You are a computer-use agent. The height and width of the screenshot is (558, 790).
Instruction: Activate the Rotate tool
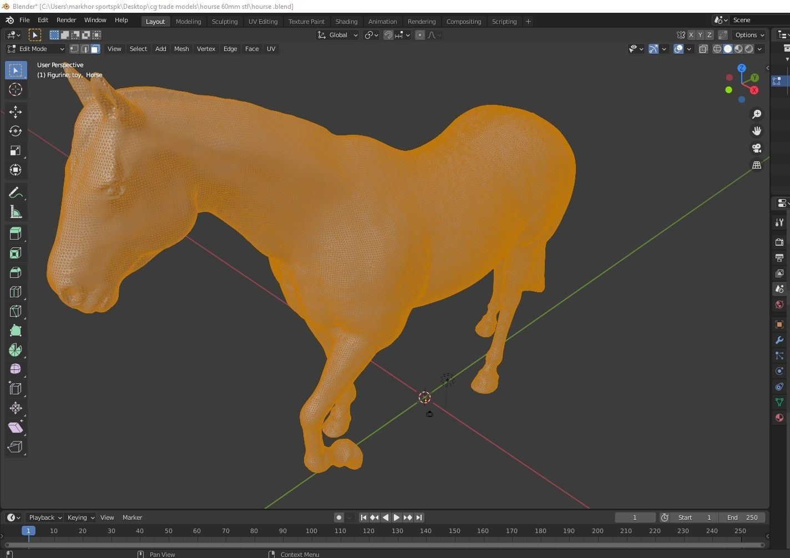pyautogui.click(x=16, y=131)
